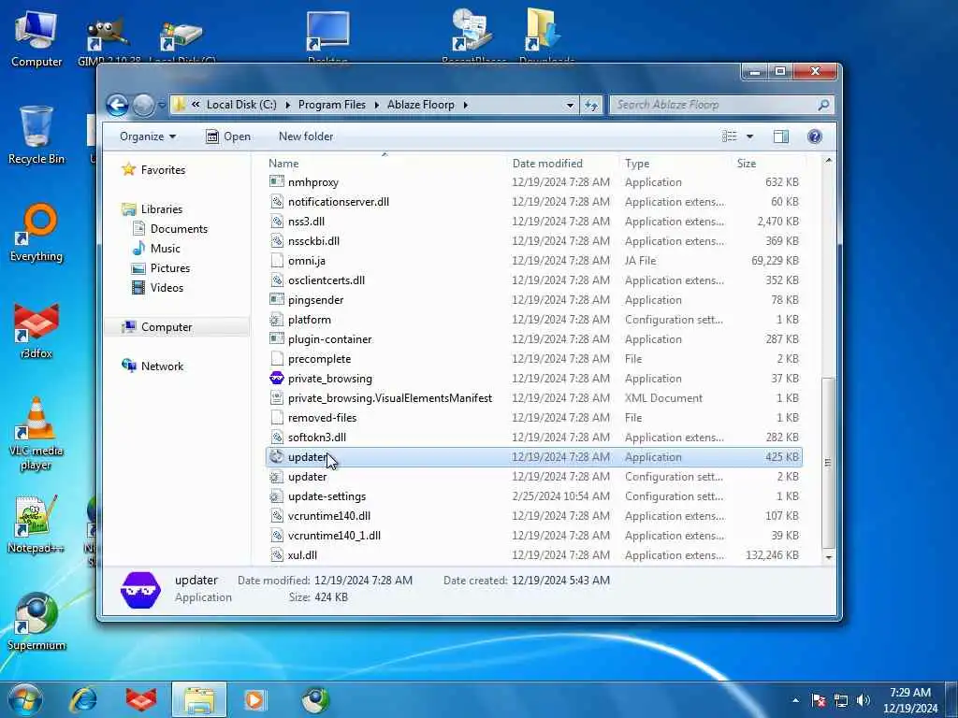Click the media player taskbar icon
Viewport: 958px width, 718px height.
pos(254,699)
